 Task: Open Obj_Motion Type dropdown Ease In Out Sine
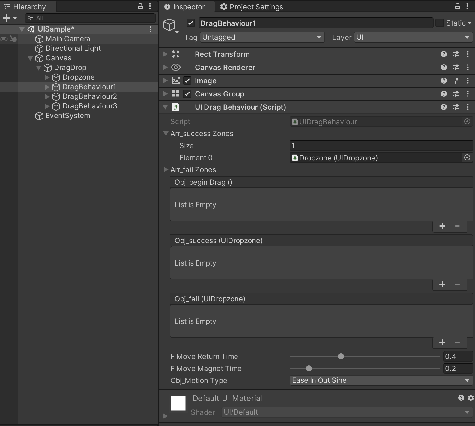tap(381, 380)
